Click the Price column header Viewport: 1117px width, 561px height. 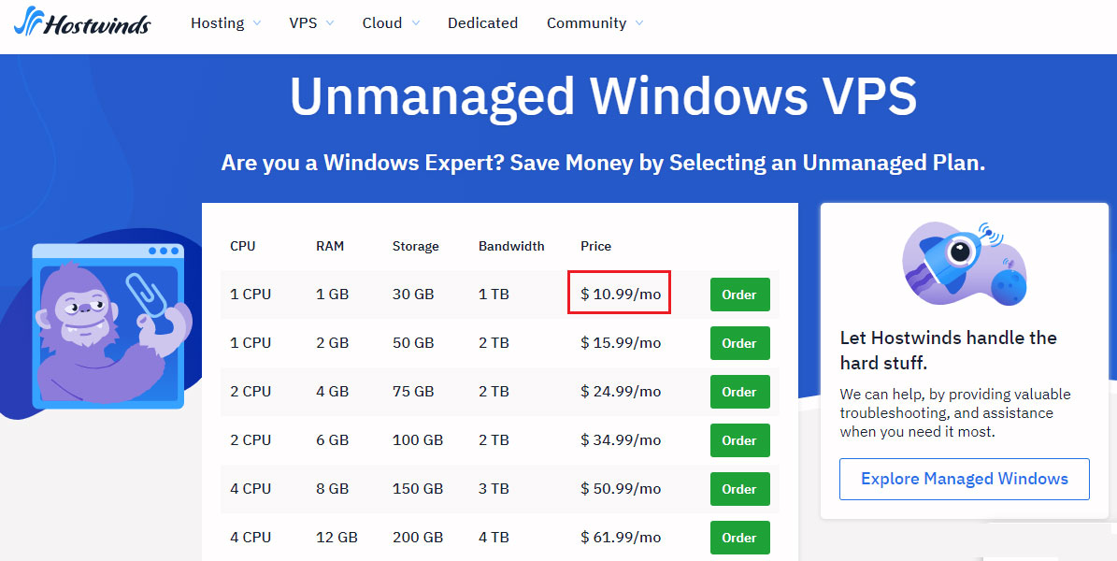(x=595, y=246)
